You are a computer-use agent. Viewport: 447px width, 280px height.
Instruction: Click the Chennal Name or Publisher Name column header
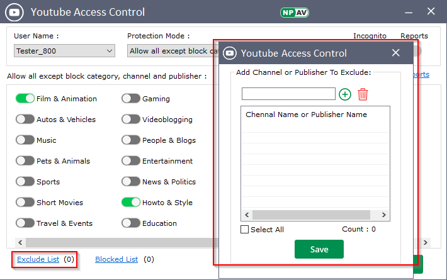click(306, 115)
